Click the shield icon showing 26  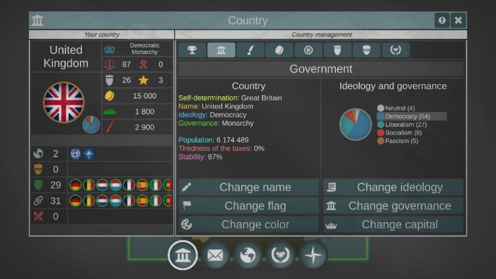coord(110,81)
